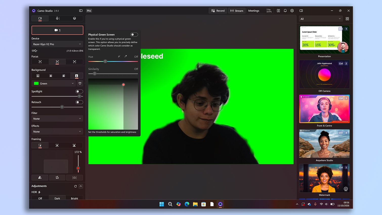Click the Windows Start button in taskbar

(162, 204)
